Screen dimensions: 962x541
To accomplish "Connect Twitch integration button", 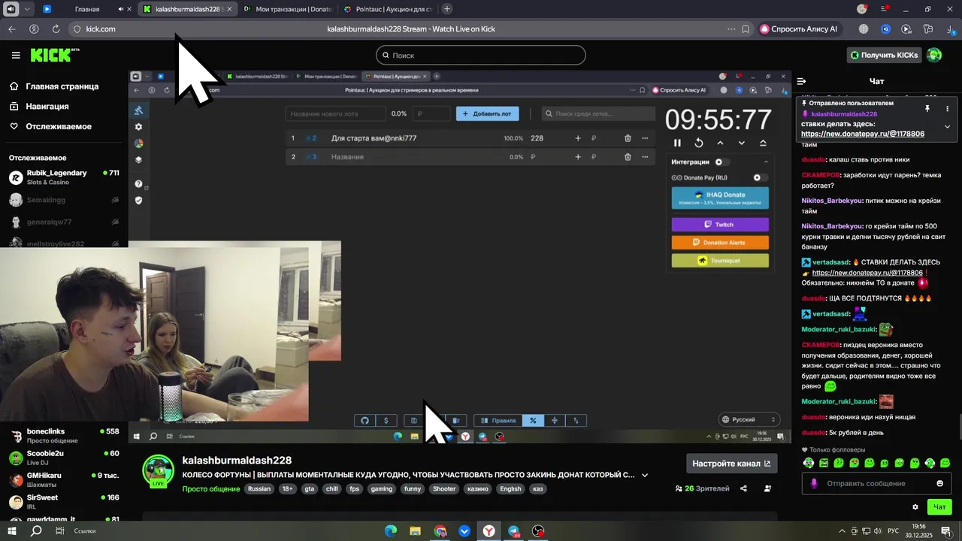I will 720,225.
